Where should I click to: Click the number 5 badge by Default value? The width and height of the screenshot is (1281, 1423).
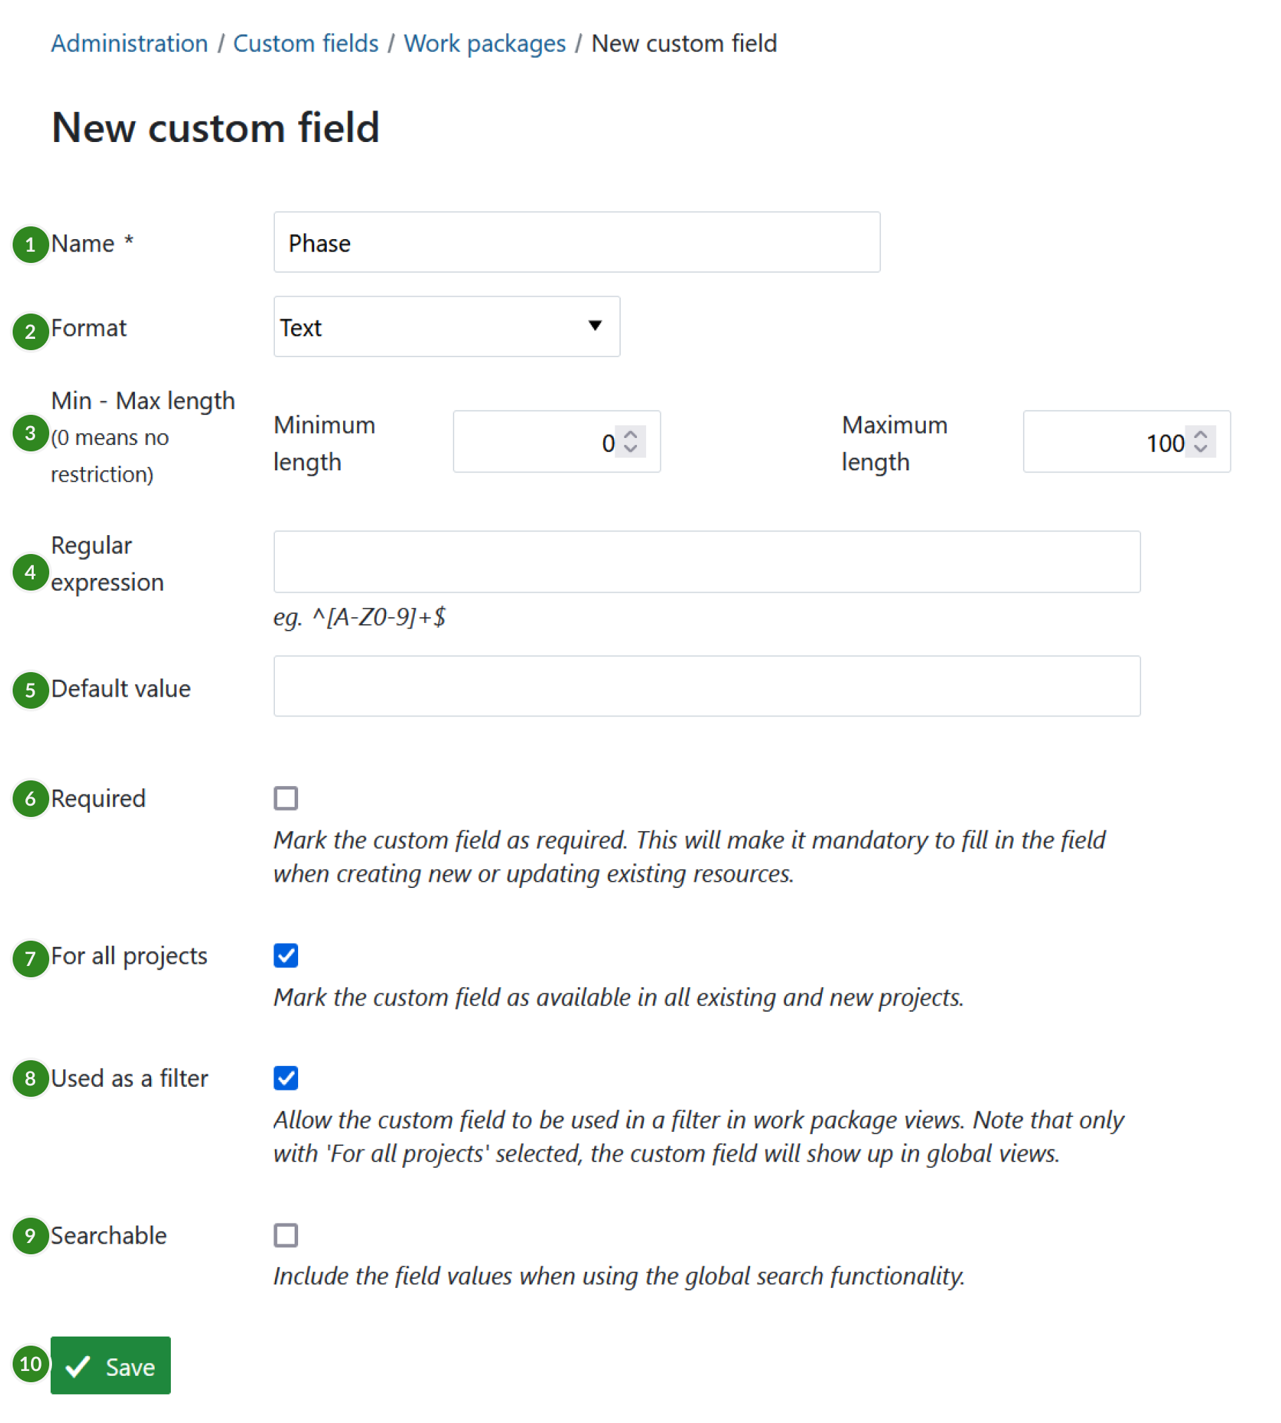(x=30, y=690)
